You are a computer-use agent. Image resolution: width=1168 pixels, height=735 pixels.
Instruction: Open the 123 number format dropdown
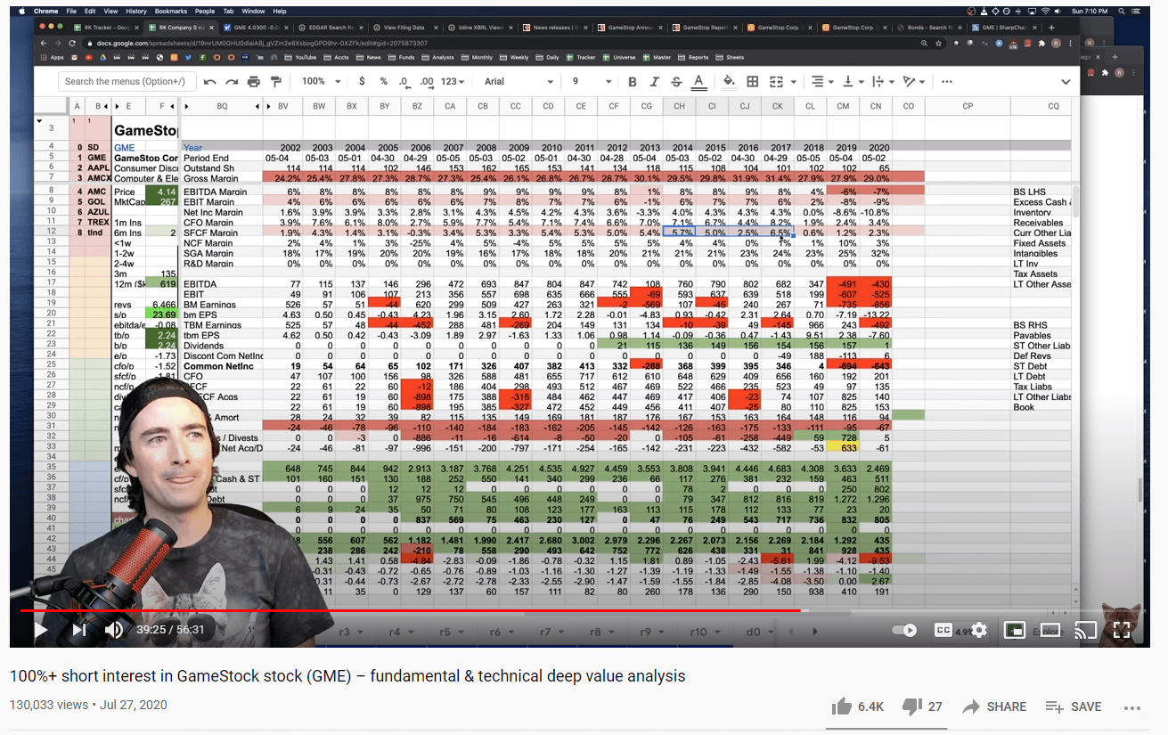point(453,81)
